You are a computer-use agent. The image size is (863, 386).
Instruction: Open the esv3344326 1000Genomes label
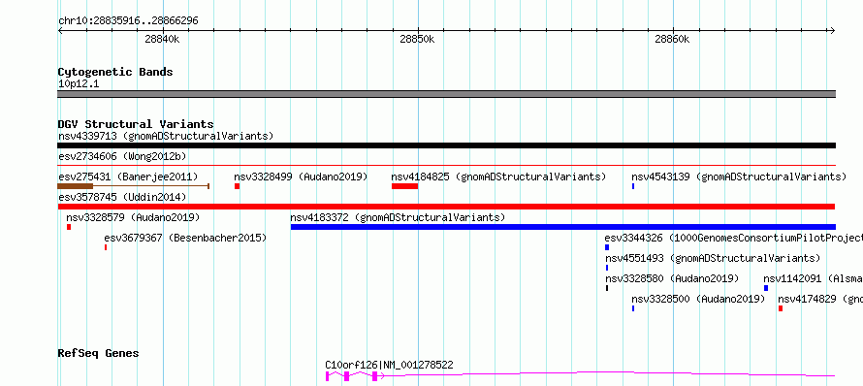tap(734, 238)
